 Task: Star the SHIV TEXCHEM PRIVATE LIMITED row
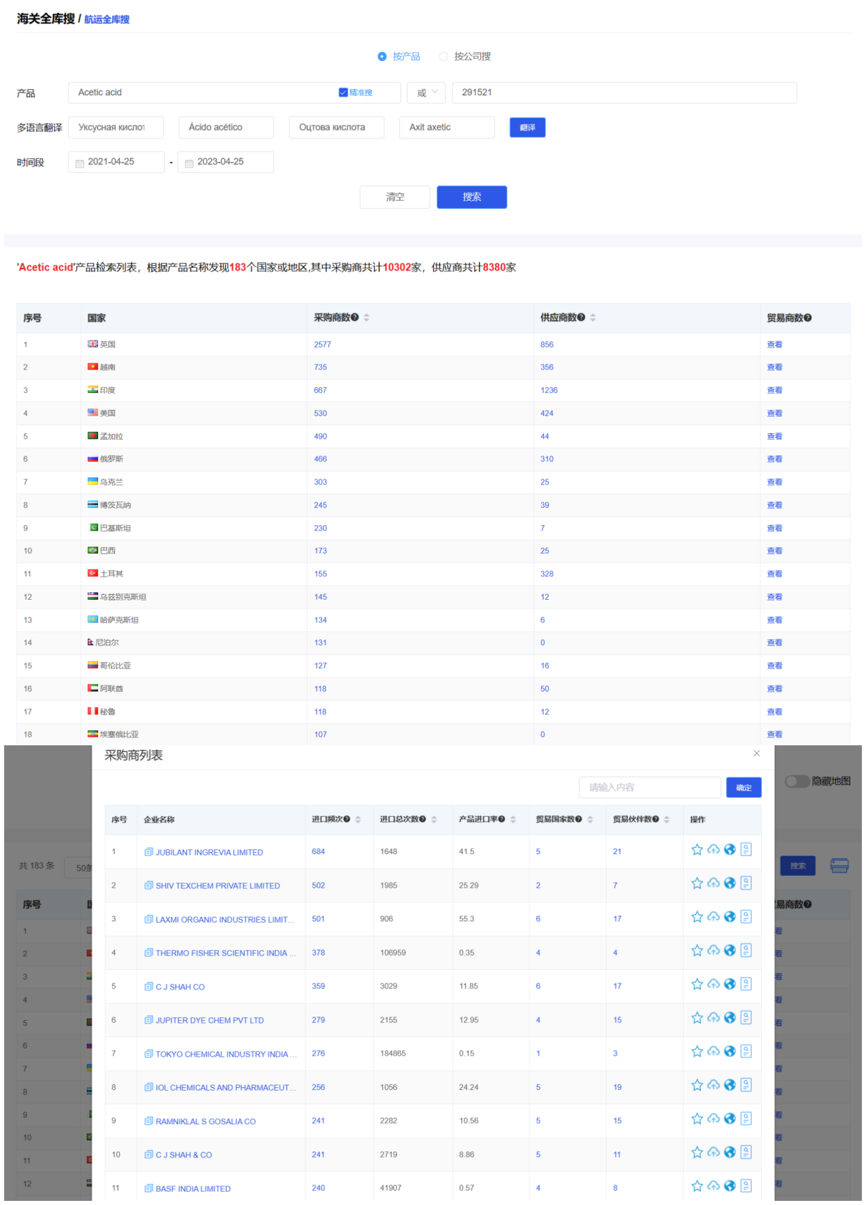click(x=697, y=884)
